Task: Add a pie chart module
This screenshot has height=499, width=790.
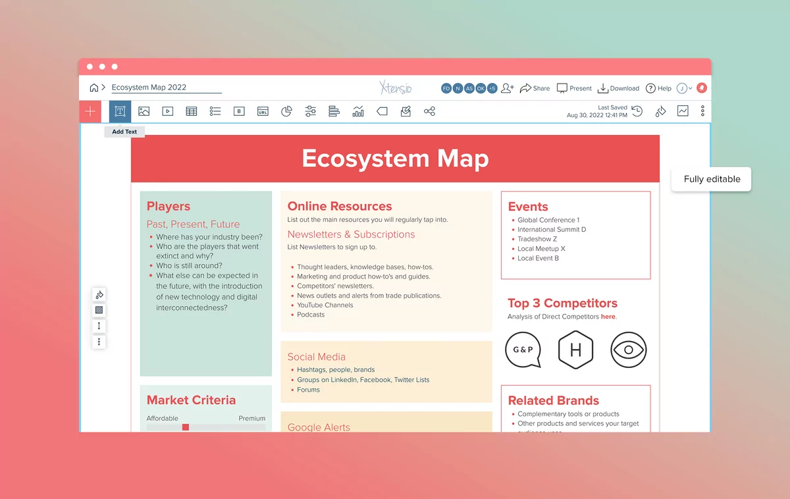Action: pos(286,111)
